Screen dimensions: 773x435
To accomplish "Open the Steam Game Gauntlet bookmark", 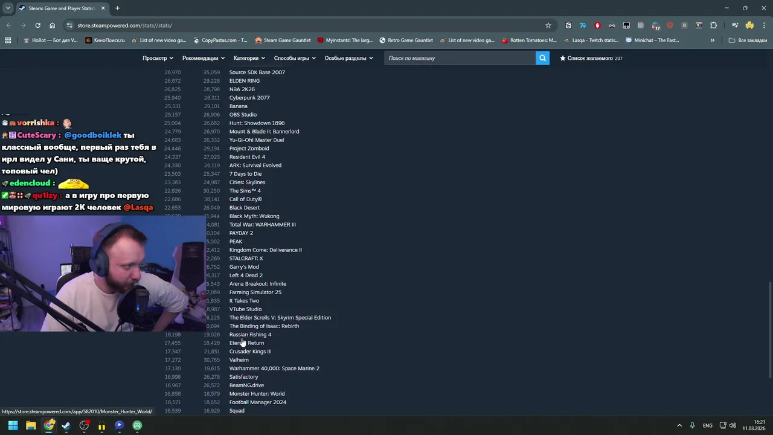I will point(283,40).
